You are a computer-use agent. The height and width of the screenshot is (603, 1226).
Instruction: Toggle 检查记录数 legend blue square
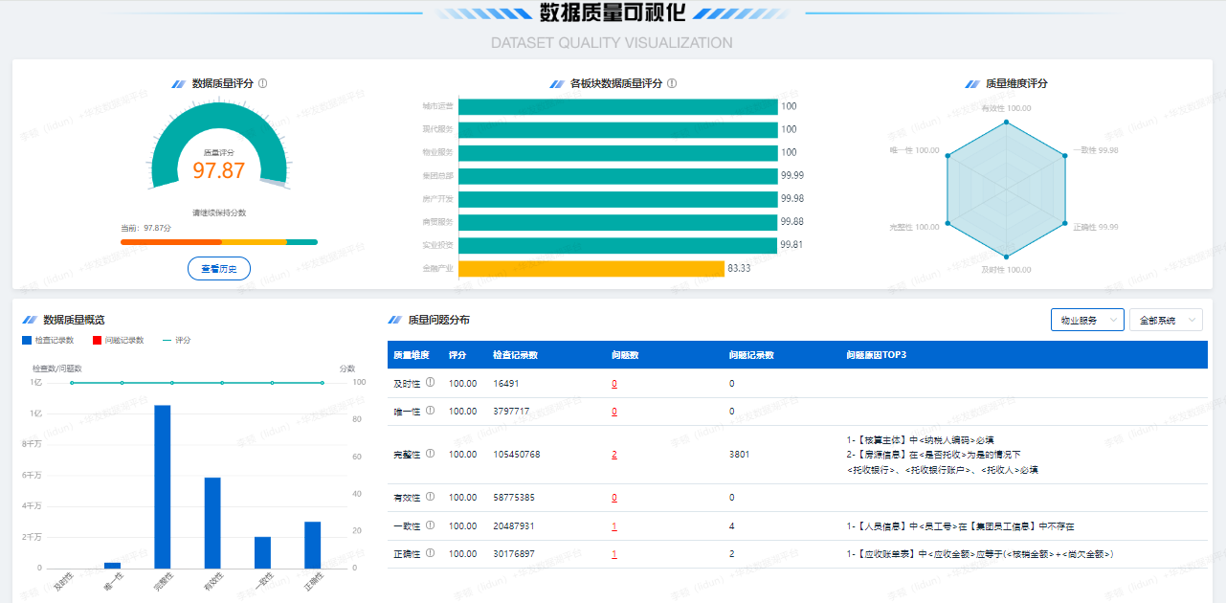click(26, 340)
